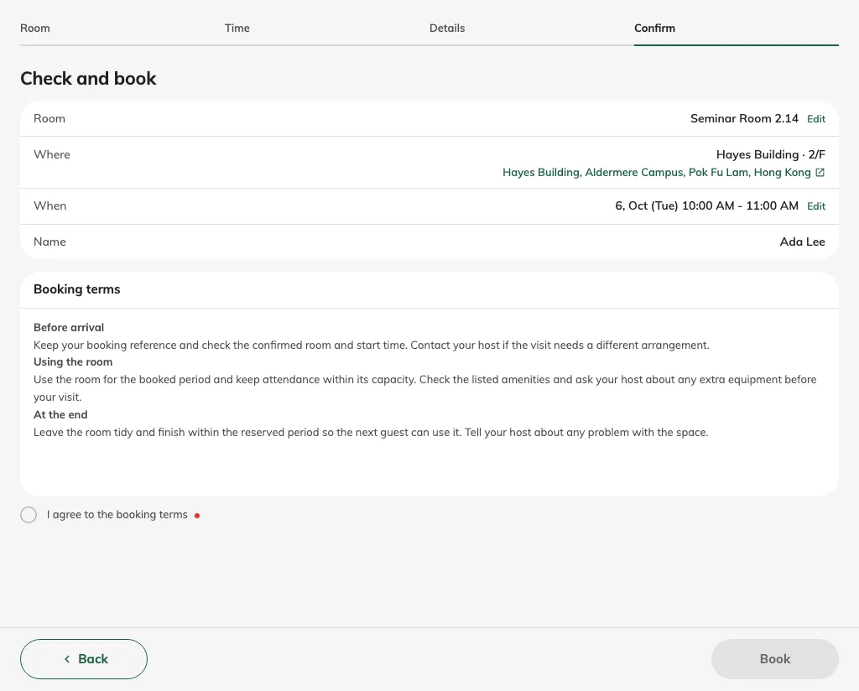Click the 'I agree to the booking terms' label
Image resolution: width=859 pixels, height=691 pixels.
click(117, 515)
